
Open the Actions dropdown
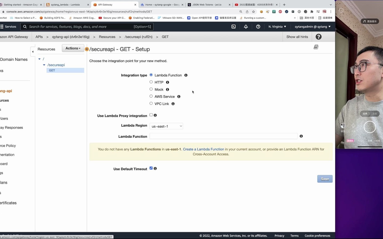[x=73, y=48]
